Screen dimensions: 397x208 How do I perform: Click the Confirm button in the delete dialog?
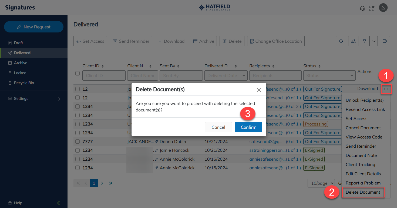tap(248, 127)
